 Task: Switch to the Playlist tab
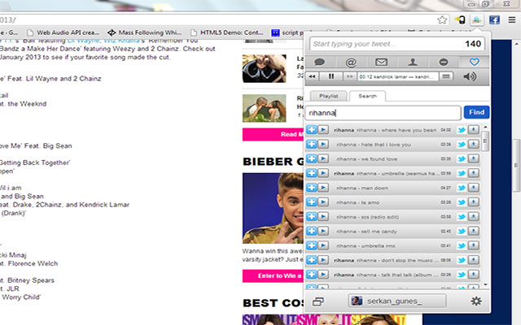pos(328,96)
